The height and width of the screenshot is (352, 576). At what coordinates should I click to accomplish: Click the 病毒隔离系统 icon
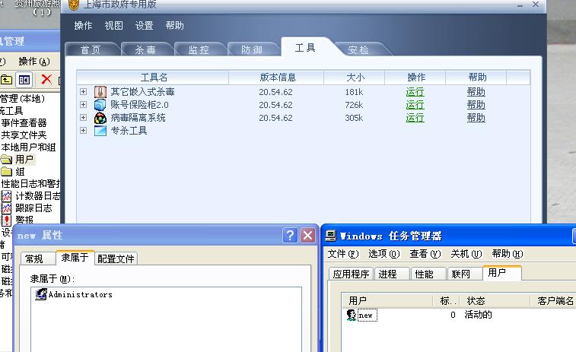100,118
